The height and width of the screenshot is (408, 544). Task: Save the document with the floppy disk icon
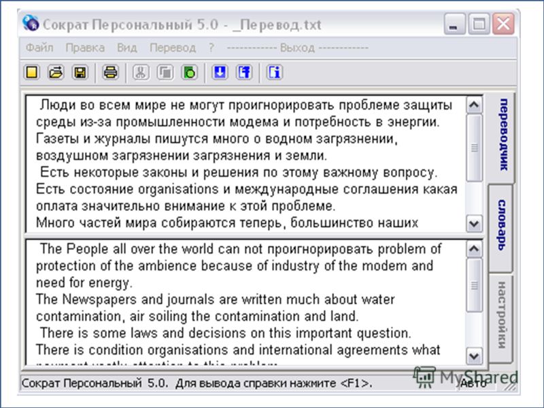(80, 73)
